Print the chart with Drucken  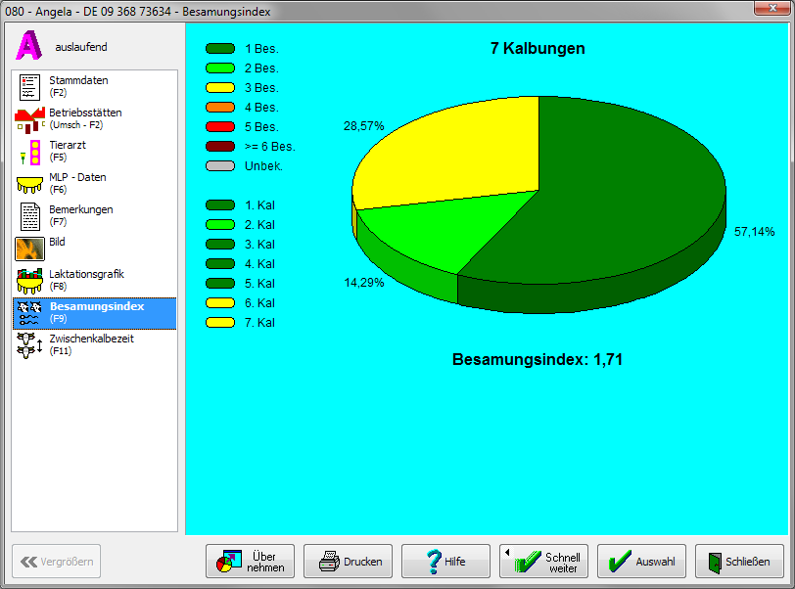coord(348,562)
